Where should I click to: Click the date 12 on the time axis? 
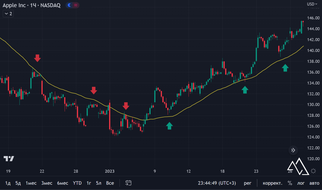[x=189, y=171]
